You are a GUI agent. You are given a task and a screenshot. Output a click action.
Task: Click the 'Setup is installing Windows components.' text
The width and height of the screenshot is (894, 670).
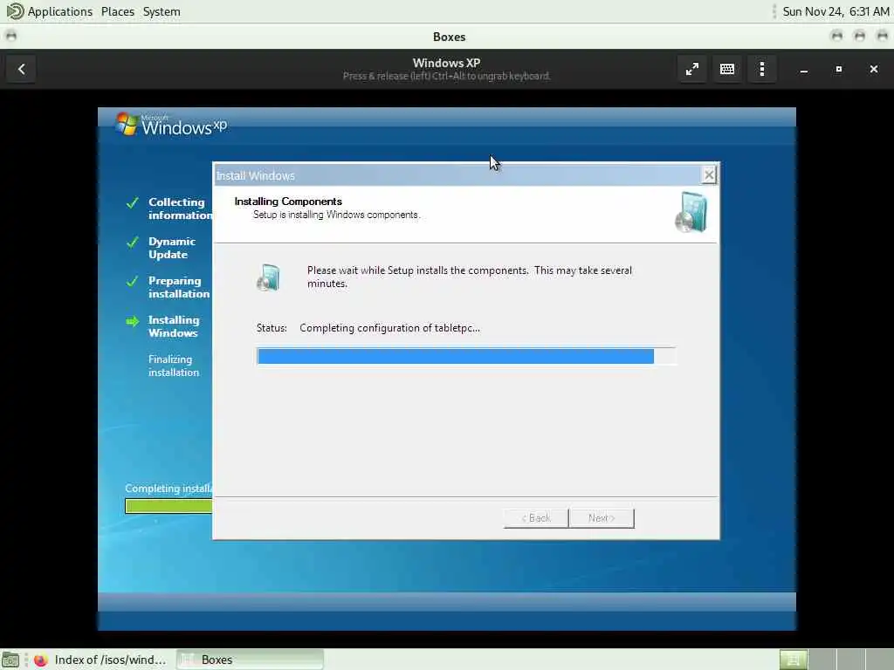click(336, 215)
